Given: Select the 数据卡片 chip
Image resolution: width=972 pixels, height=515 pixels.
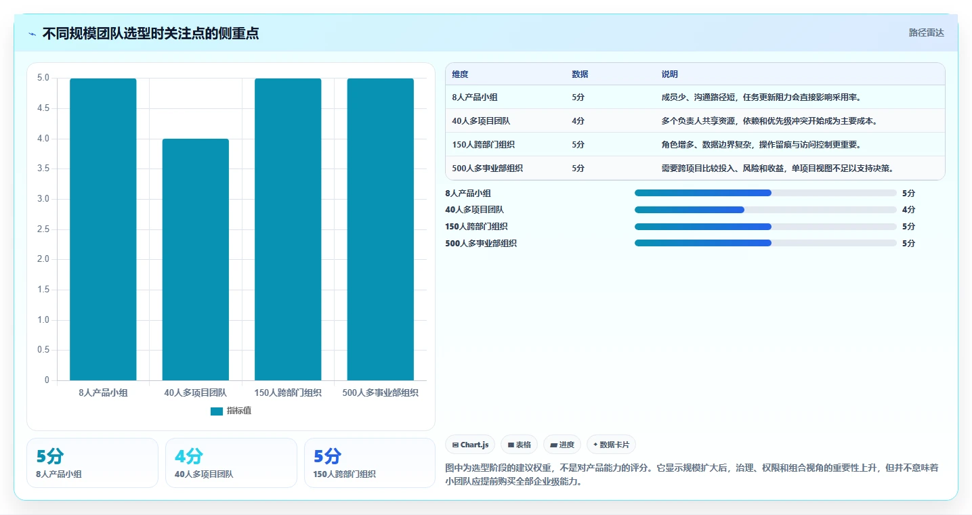Looking at the screenshot, I should [611, 445].
